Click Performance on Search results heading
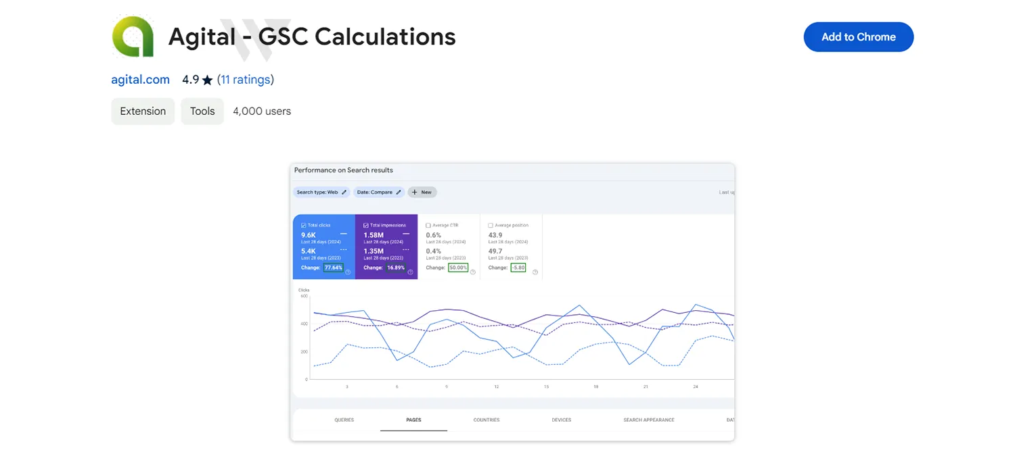Screen dimensions: 1015x473 pos(344,170)
